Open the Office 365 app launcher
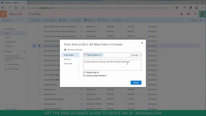Screen dimensions: 206x116 [3, 14]
